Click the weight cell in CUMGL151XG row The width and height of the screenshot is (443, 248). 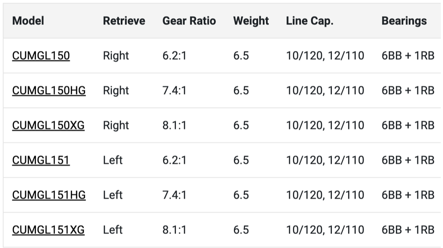pyautogui.click(x=241, y=230)
